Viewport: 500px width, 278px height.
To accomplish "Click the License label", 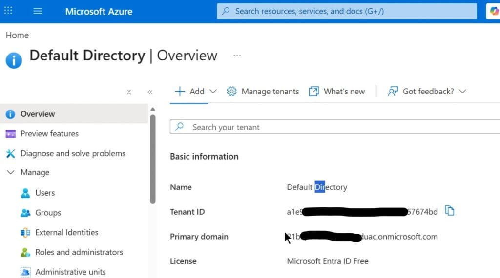I will click(183, 261).
